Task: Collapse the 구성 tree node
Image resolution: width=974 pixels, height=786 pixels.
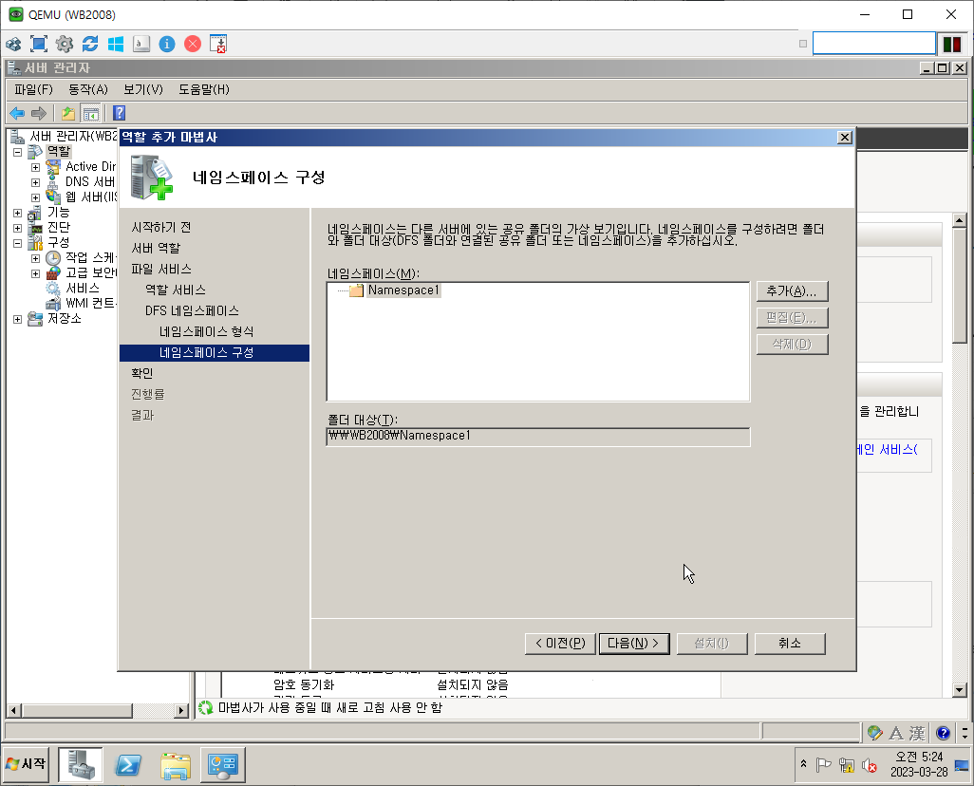Action: tap(17, 243)
